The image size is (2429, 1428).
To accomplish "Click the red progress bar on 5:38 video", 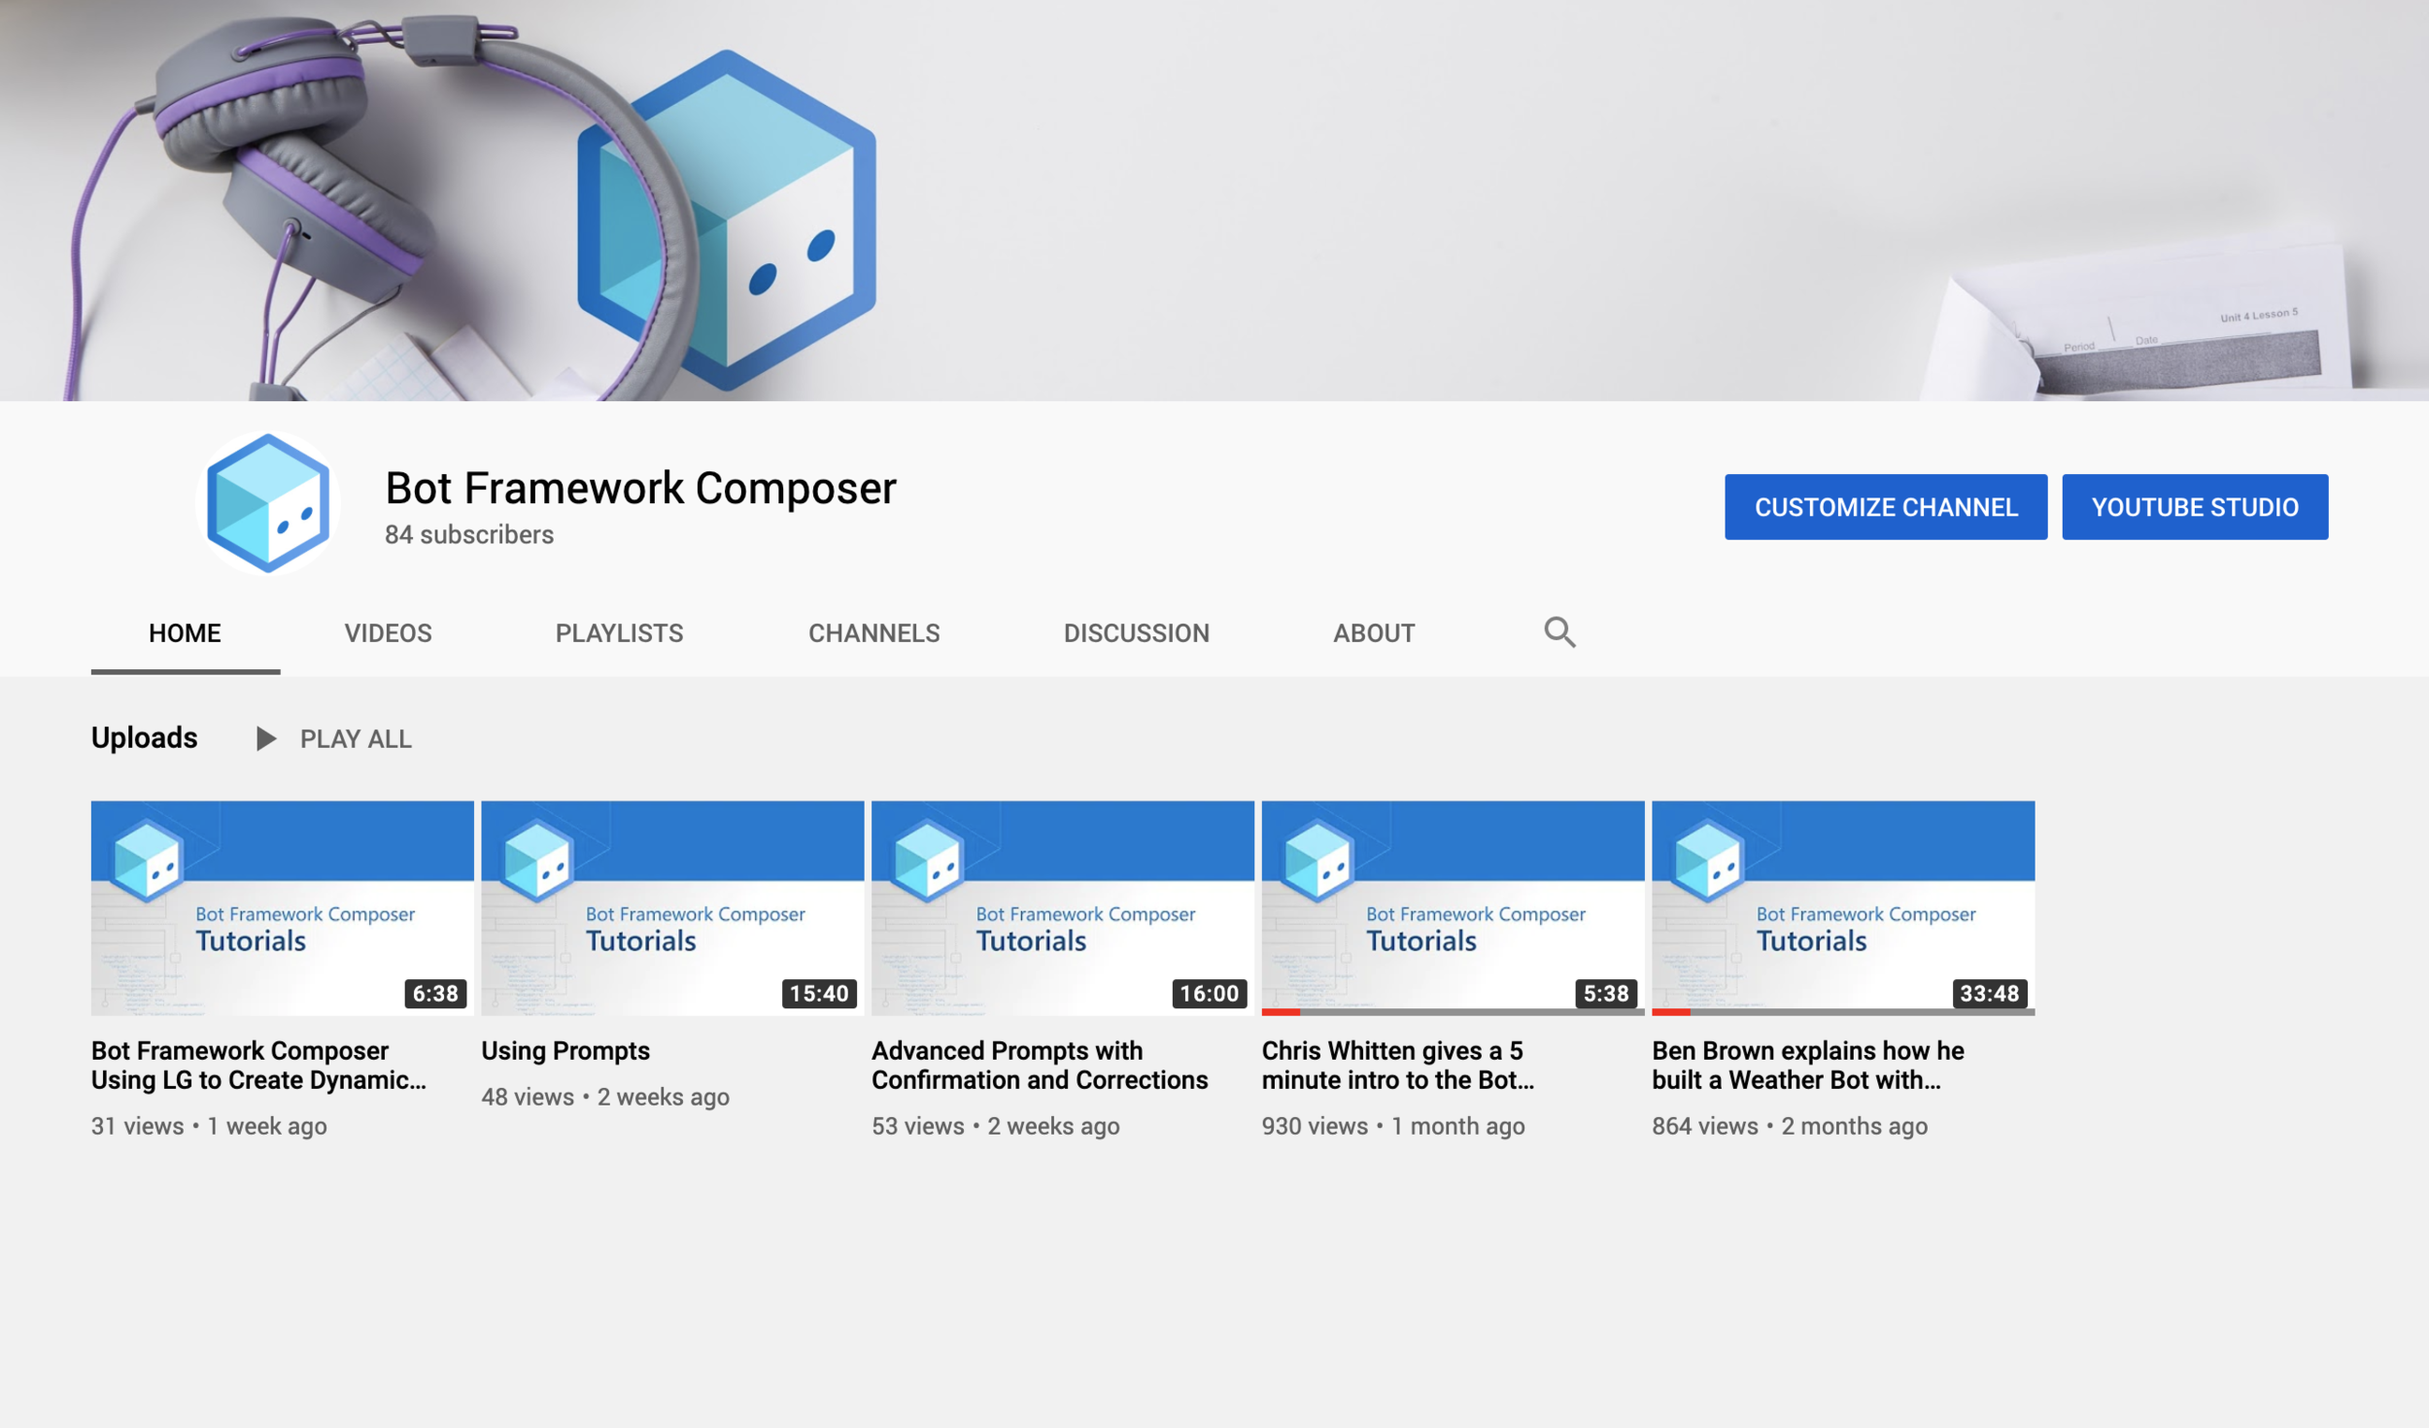I will (1281, 1012).
